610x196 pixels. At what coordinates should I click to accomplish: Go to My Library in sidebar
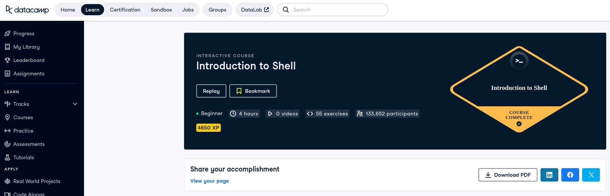click(26, 47)
